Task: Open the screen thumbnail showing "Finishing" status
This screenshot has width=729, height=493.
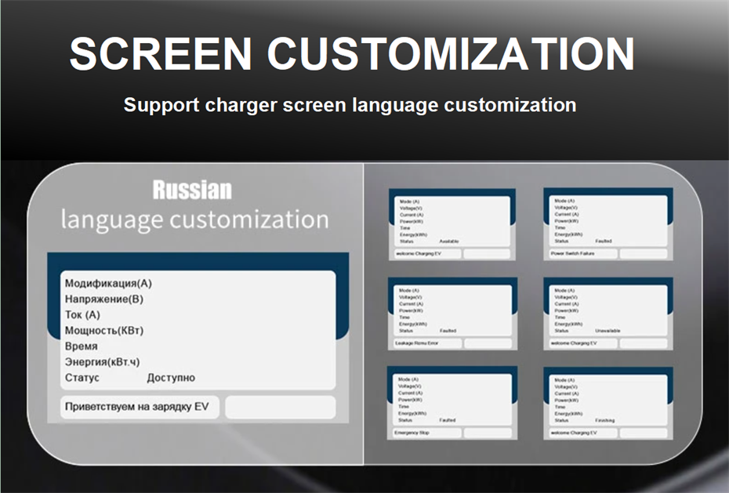Action: point(607,403)
